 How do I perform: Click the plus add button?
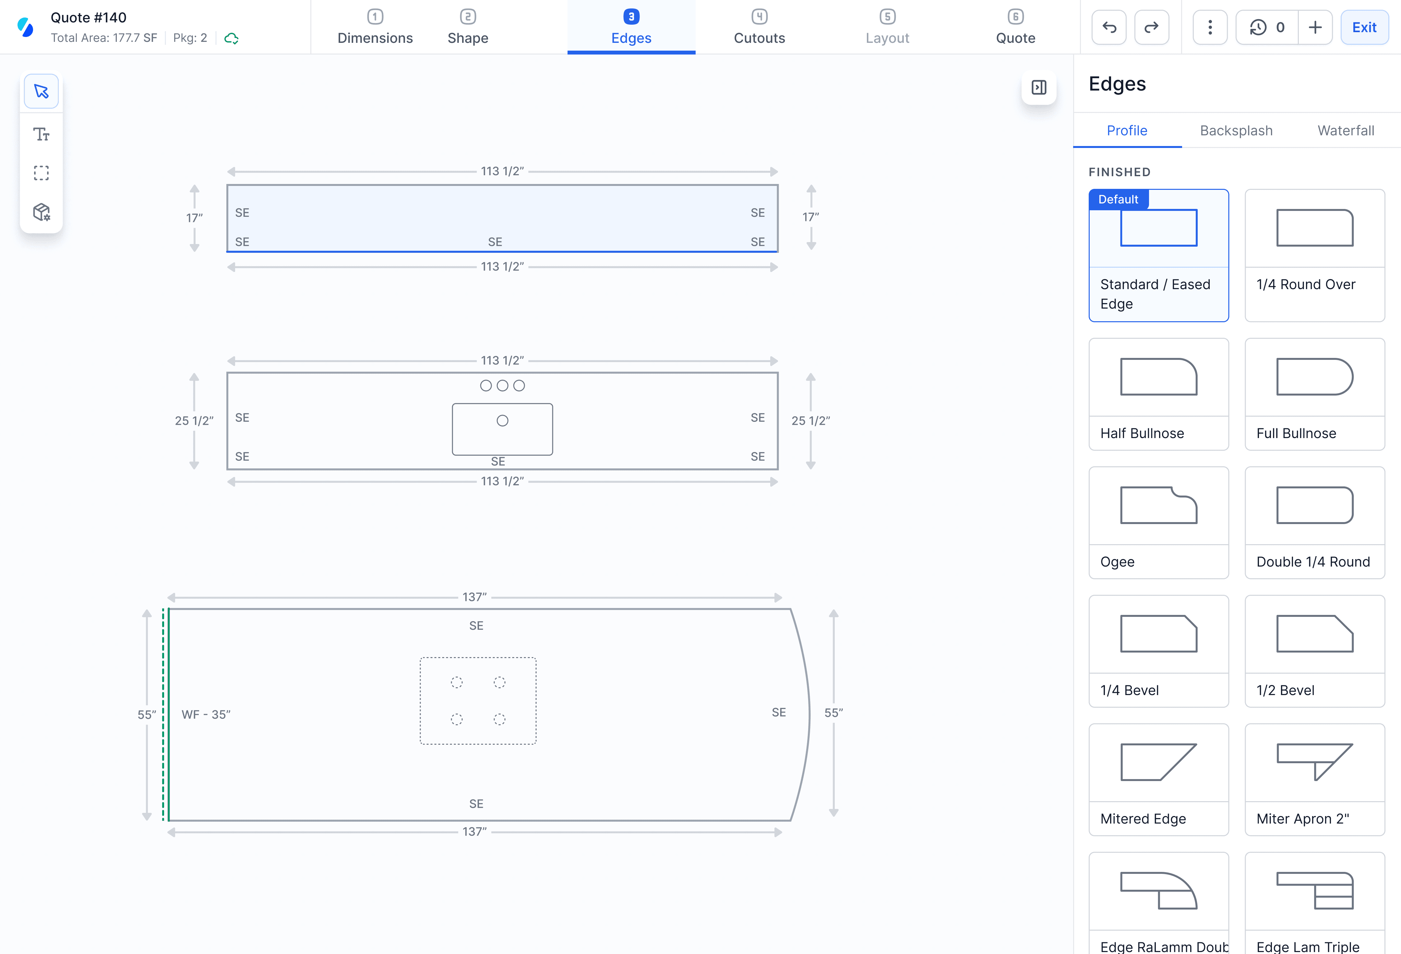tap(1315, 27)
